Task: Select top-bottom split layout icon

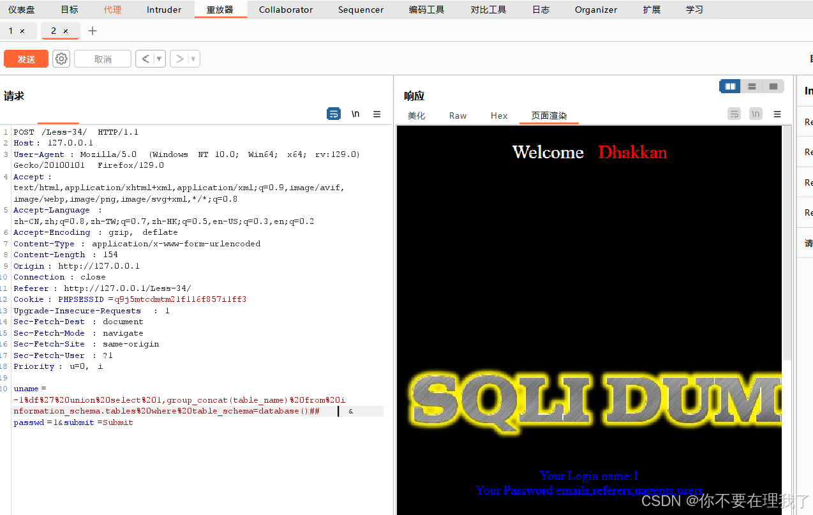Action: 752,86
